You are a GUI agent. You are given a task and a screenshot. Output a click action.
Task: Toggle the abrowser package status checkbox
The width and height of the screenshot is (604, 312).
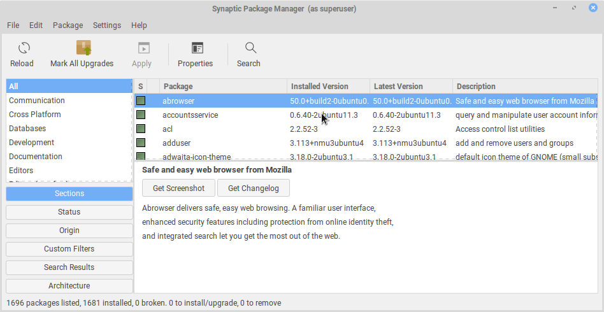coord(141,101)
